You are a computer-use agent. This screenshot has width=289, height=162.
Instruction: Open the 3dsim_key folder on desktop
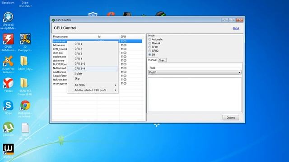pos(25,63)
